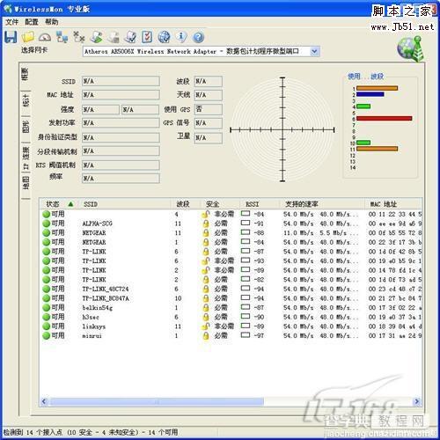Click the open-lock icon in the unnamed channel 4 row

coord(206,215)
